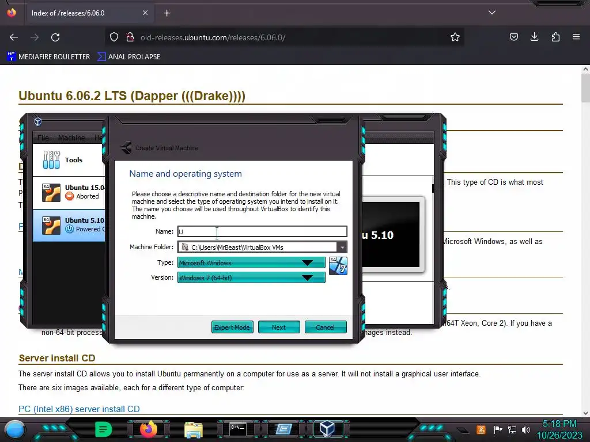Viewport: 590px width, 442px height.
Task: Close the Index of /releases/6.06.0 tab
Action: (145, 13)
